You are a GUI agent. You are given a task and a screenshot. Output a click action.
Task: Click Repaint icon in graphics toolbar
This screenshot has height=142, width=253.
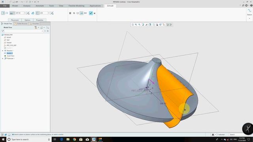pos(143,24)
